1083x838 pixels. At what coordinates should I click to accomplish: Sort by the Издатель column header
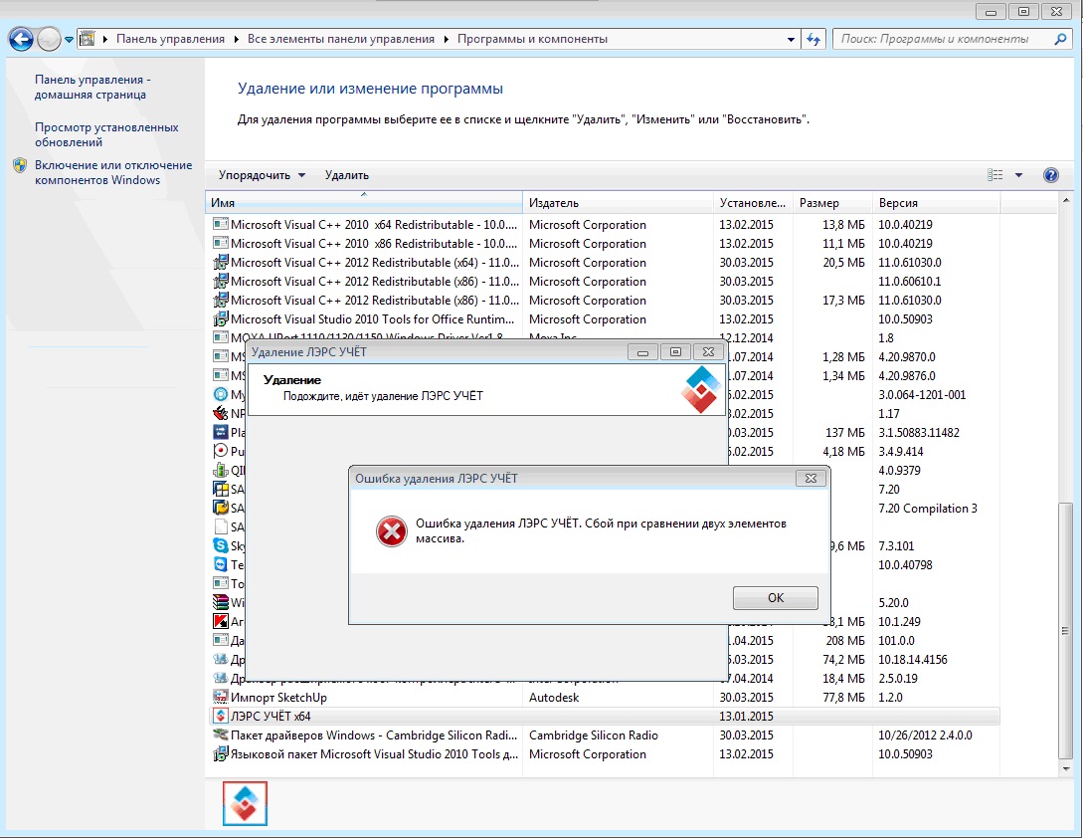tap(619, 203)
